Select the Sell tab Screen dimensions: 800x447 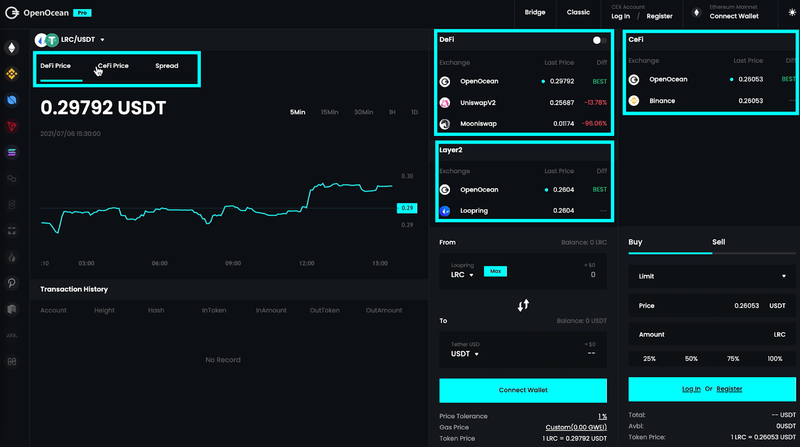point(718,242)
